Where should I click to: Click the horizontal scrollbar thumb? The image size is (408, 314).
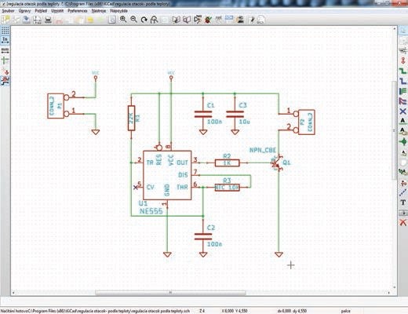170,293
